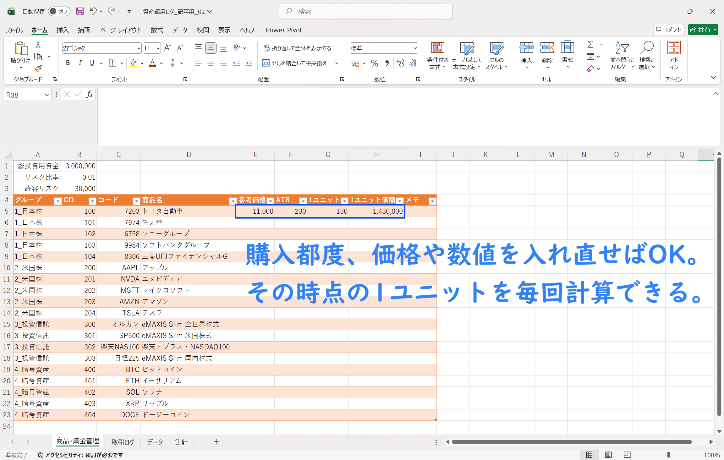This screenshot has width=724, height=460.
Task: Open the 数式 ribbon tab
Action: click(157, 30)
